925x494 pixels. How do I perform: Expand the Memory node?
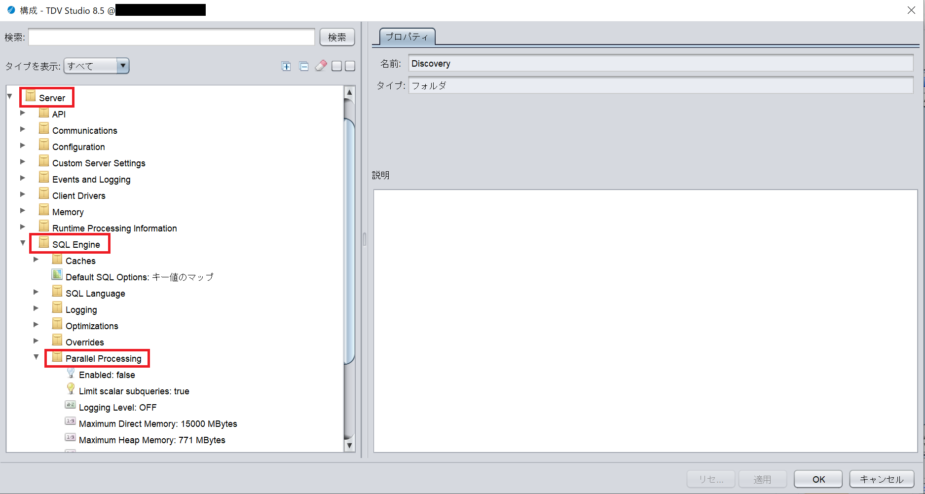[23, 210]
